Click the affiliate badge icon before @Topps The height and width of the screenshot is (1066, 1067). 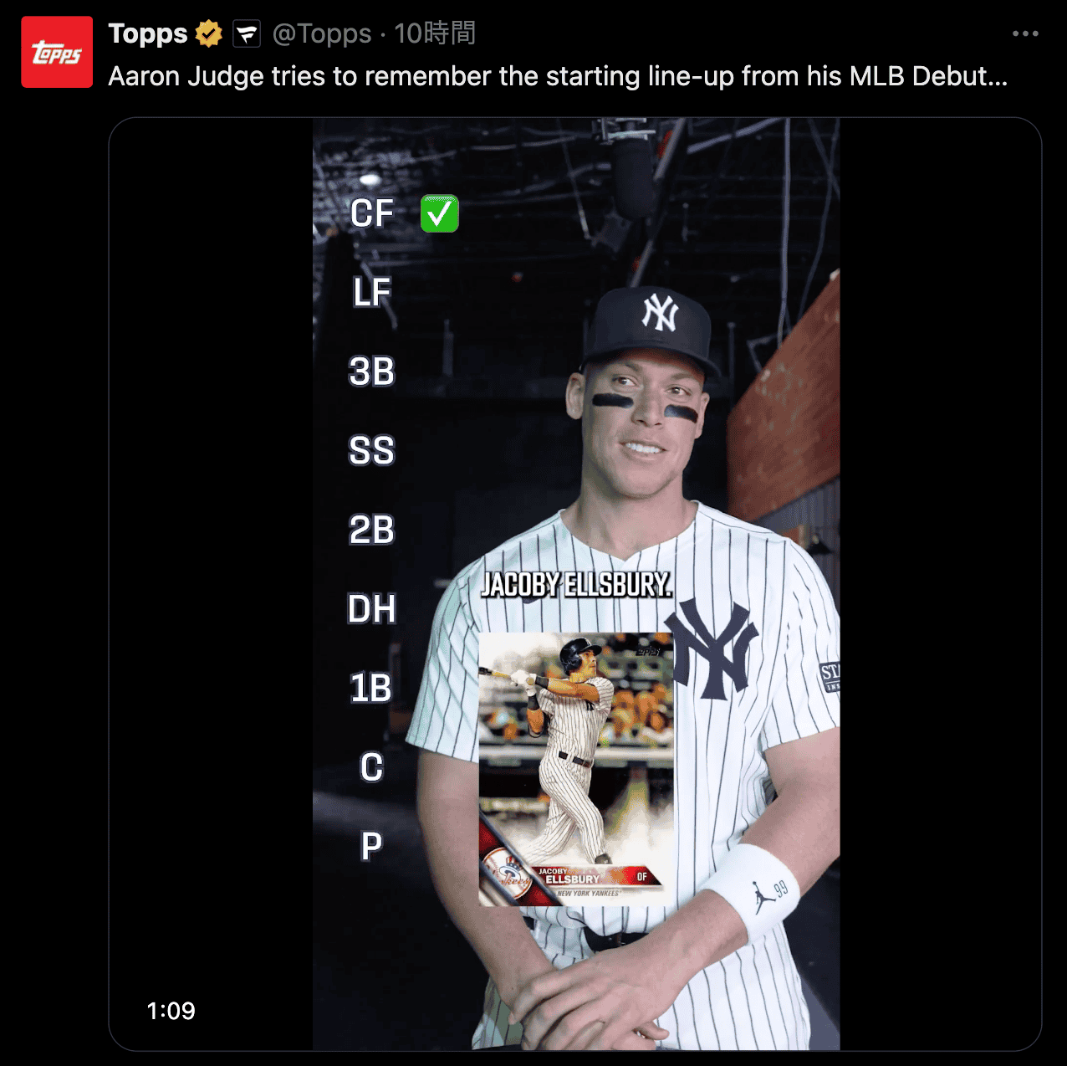click(x=247, y=34)
